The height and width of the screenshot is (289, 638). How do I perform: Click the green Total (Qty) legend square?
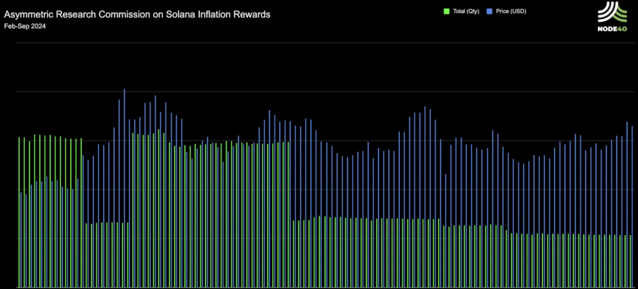446,11
